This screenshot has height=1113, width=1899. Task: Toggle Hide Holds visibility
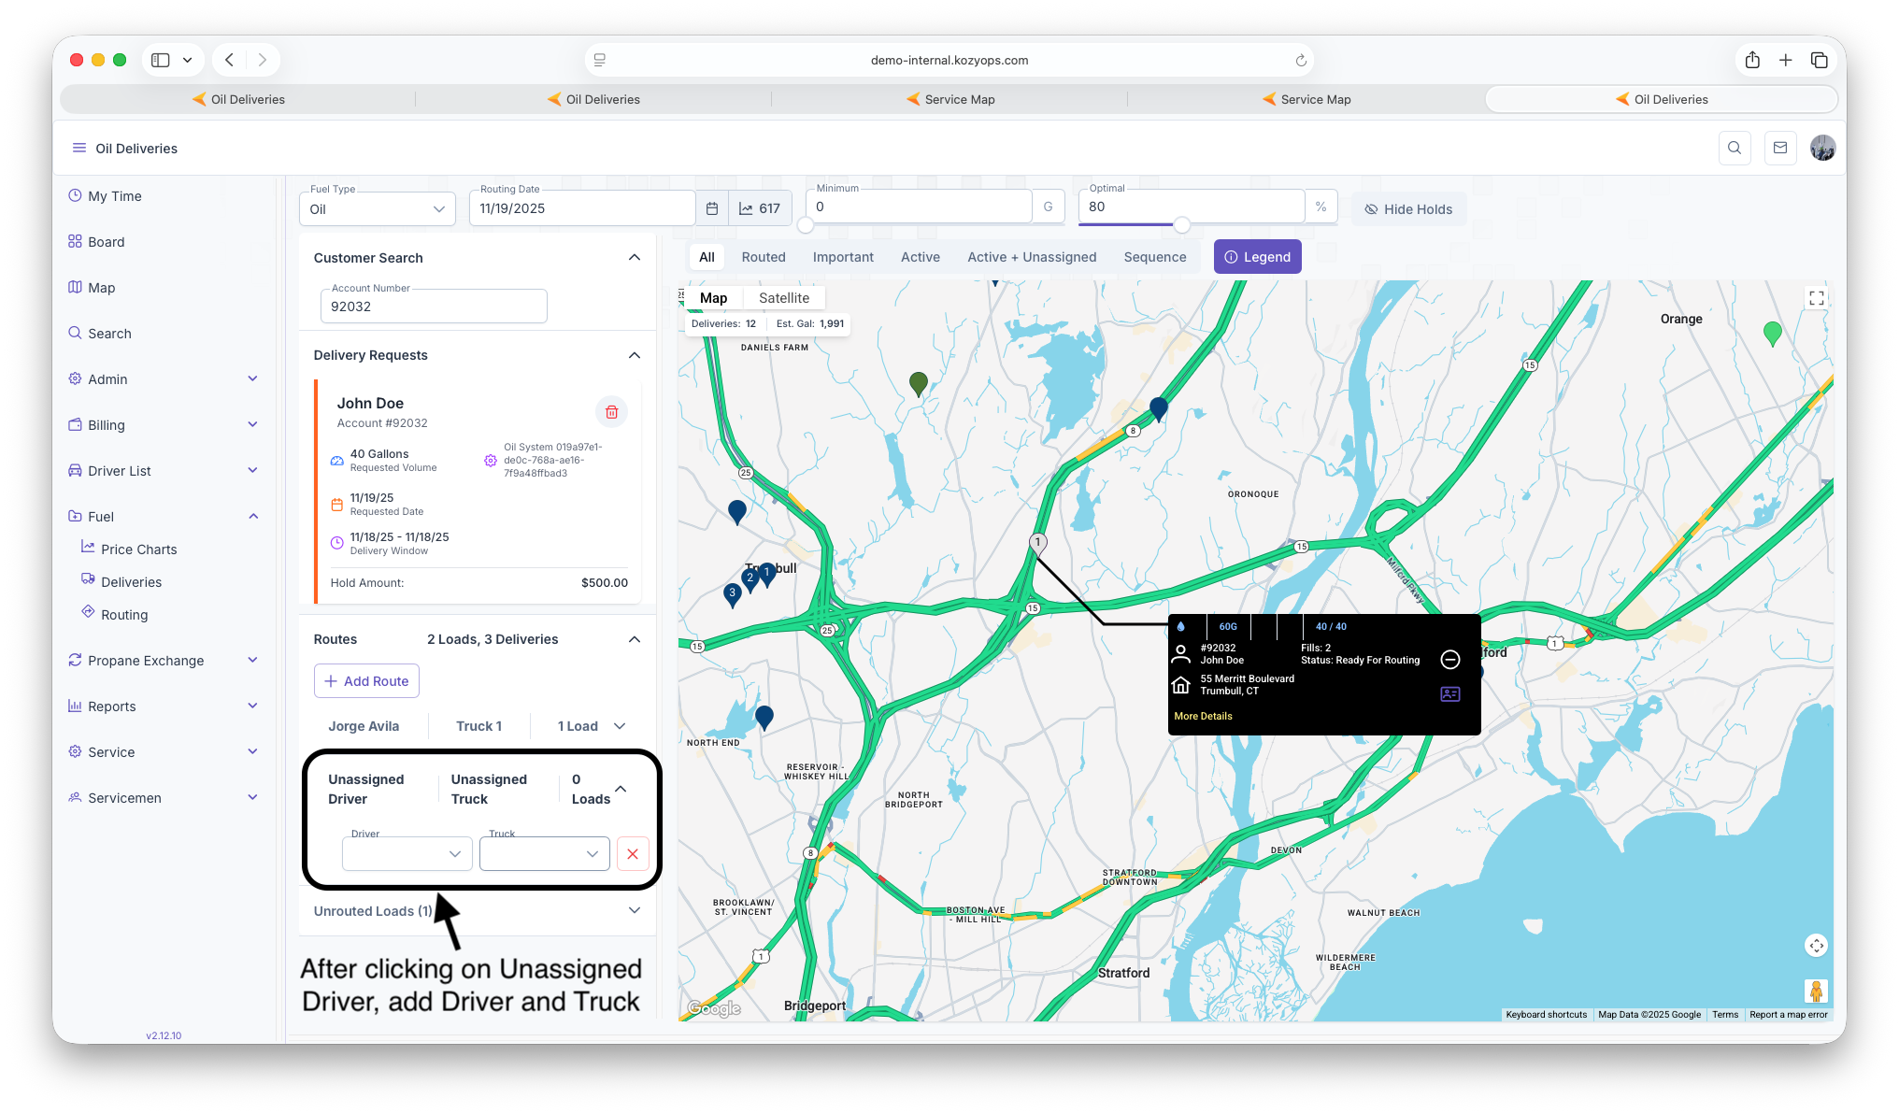[x=1408, y=209]
